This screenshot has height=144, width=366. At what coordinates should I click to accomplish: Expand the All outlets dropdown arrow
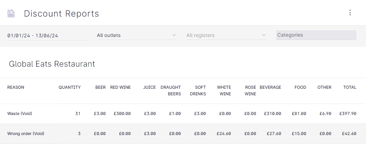[x=174, y=35]
